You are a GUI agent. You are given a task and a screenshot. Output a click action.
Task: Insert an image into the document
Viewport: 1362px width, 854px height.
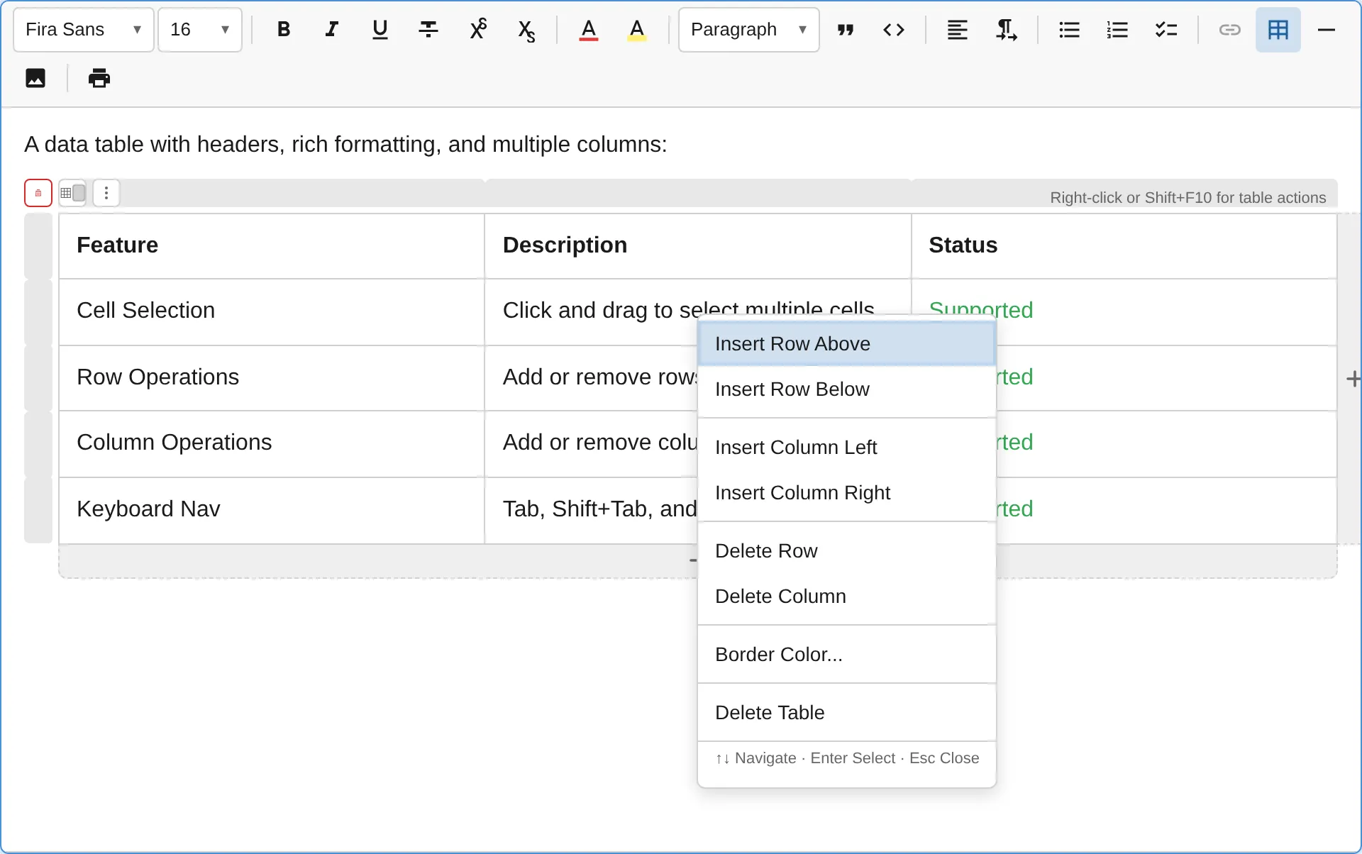click(35, 78)
